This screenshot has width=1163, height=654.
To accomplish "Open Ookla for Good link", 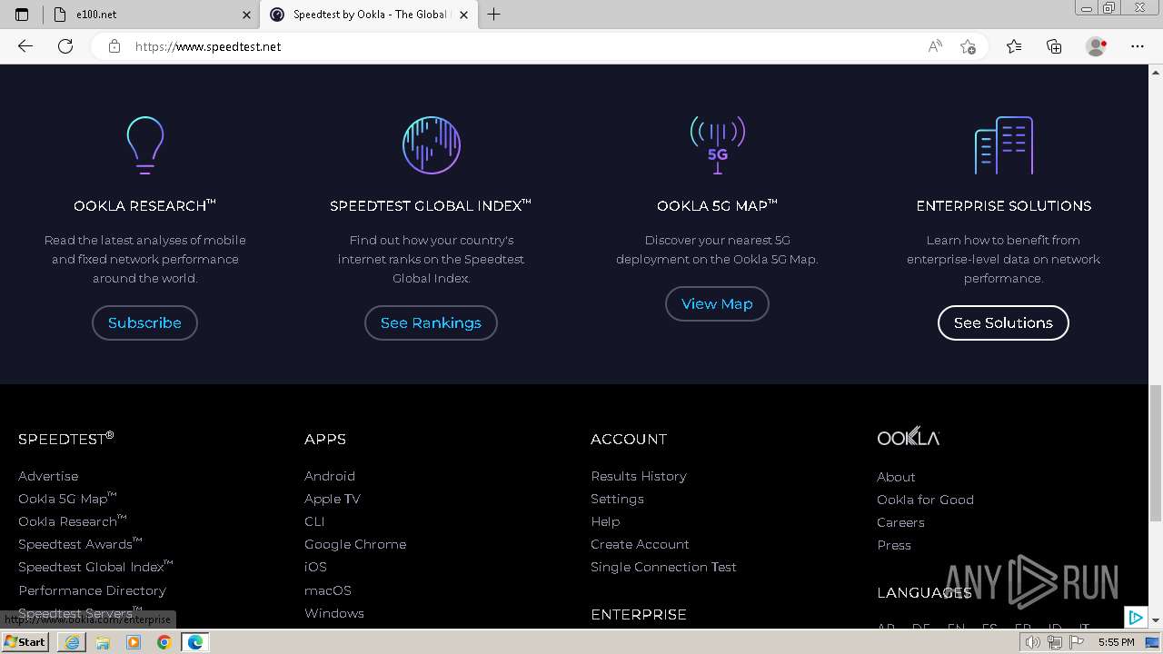I will point(925,500).
